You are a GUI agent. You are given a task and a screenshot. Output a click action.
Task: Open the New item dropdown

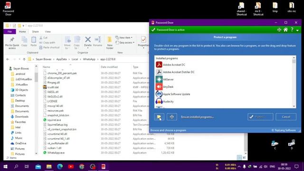(x=124, y=38)
